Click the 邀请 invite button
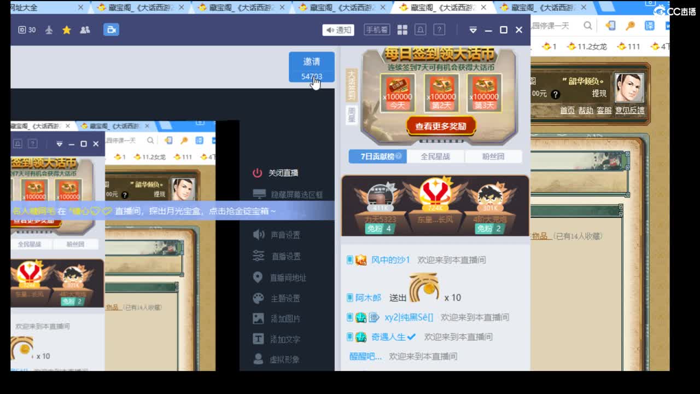 (x=312, y=67)
